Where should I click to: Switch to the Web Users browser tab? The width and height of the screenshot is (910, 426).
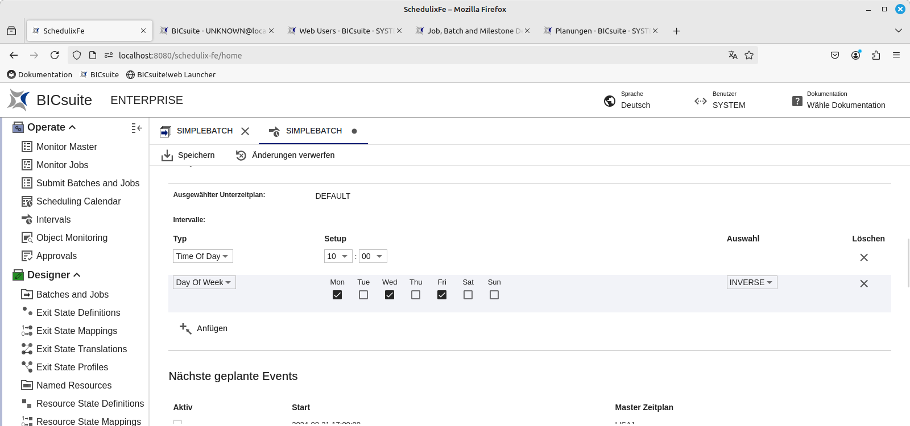[345, 31]
